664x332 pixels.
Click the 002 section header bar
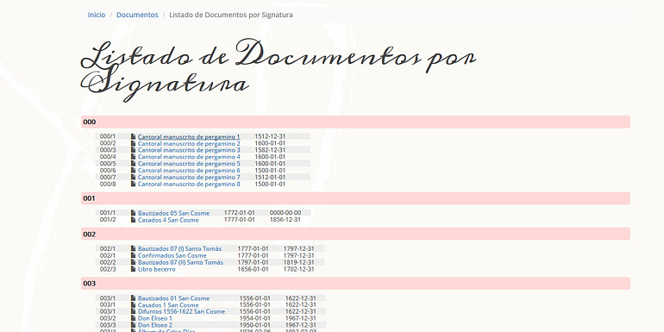click(x=355, y=235)
